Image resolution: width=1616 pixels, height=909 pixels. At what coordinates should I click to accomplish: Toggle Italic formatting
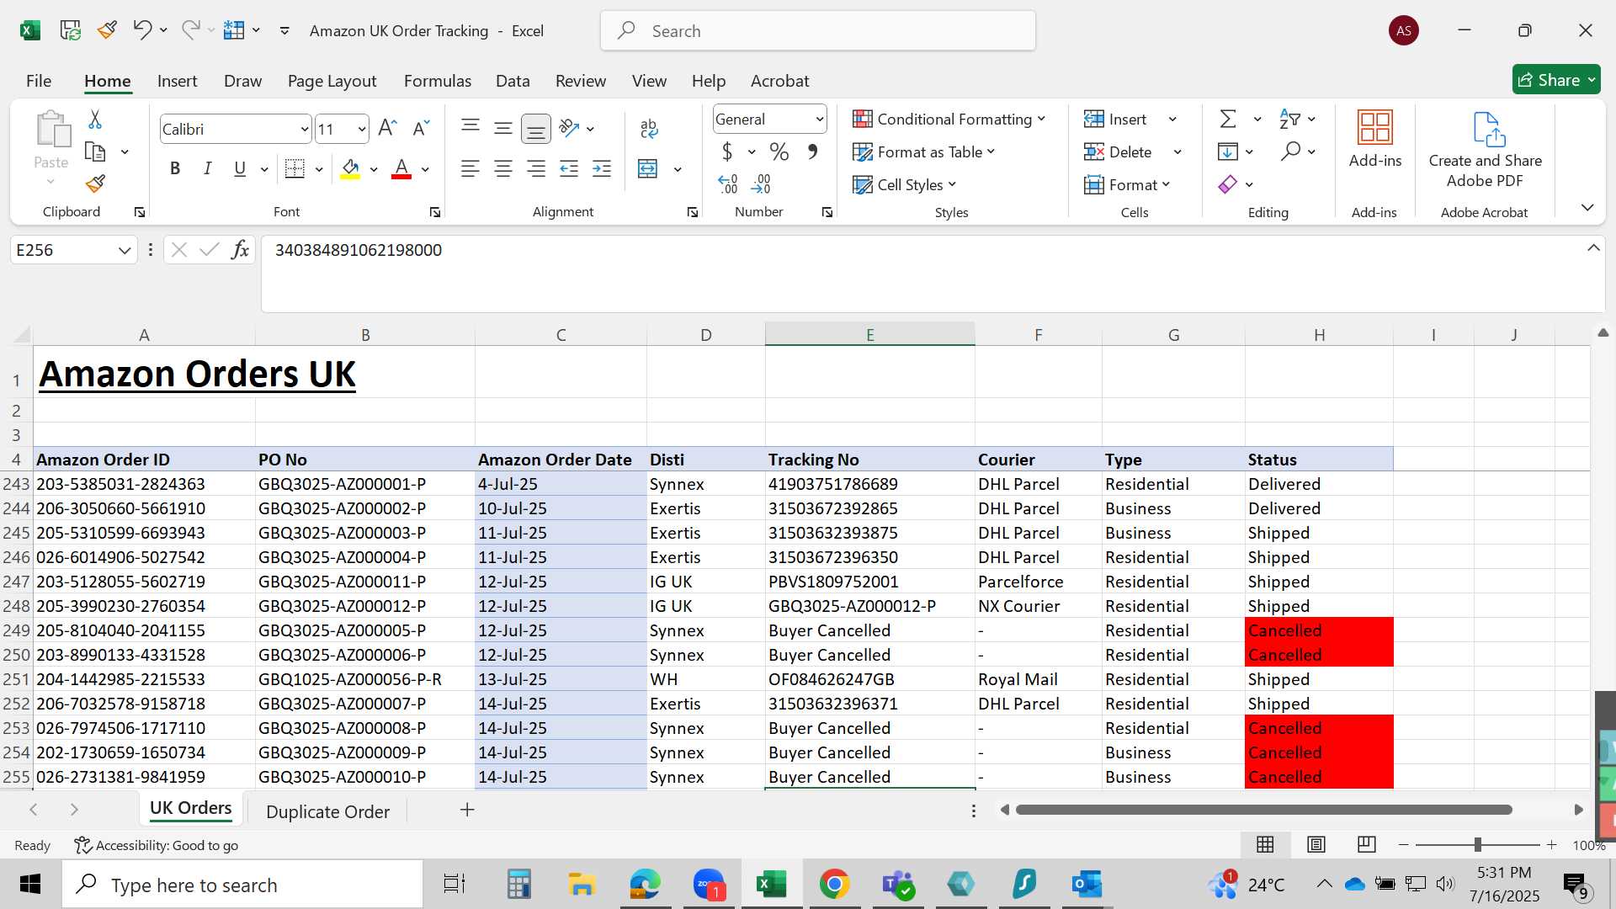click(x=207, y=168)
